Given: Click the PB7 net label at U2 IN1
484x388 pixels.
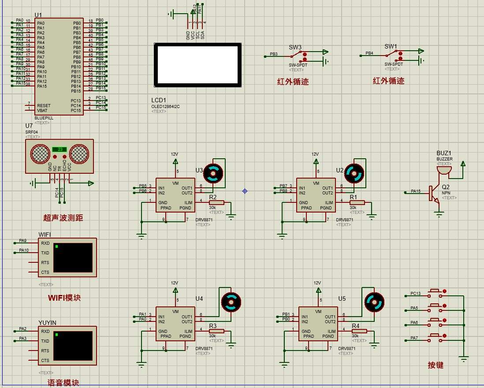Looking at the screenshot, I should [x=283, y=186].
